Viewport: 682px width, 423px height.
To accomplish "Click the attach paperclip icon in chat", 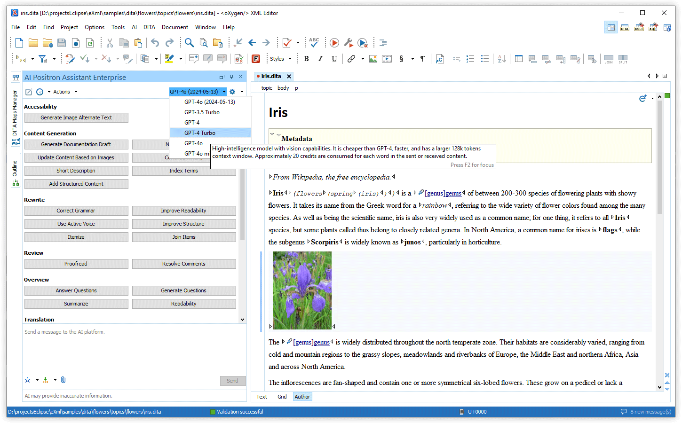I will coord(63,380).
